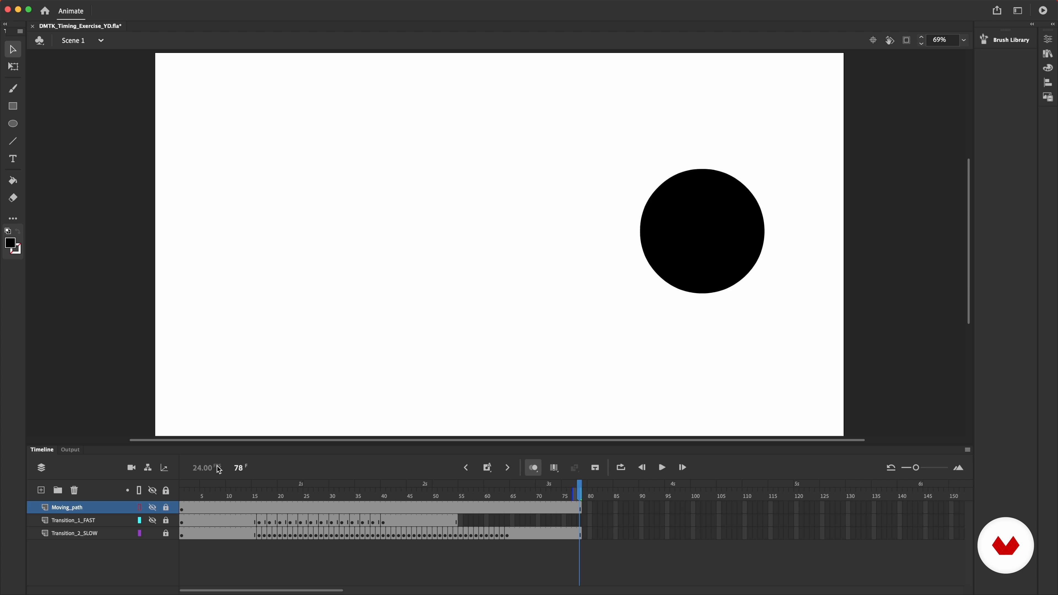This screenshot has width=1058, height=595.
Task: Open the Library panel icon
Action: click(1048, 53)
